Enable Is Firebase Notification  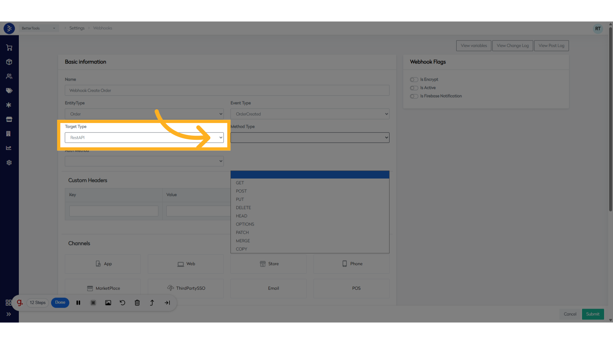point(414,96)
